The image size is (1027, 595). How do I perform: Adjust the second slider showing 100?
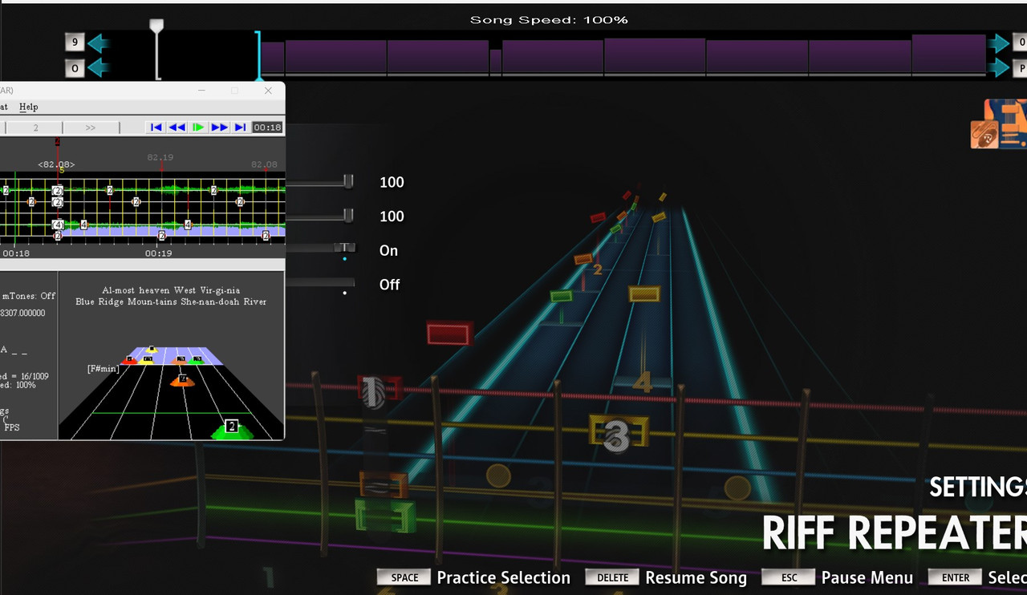tap(348, 217)
